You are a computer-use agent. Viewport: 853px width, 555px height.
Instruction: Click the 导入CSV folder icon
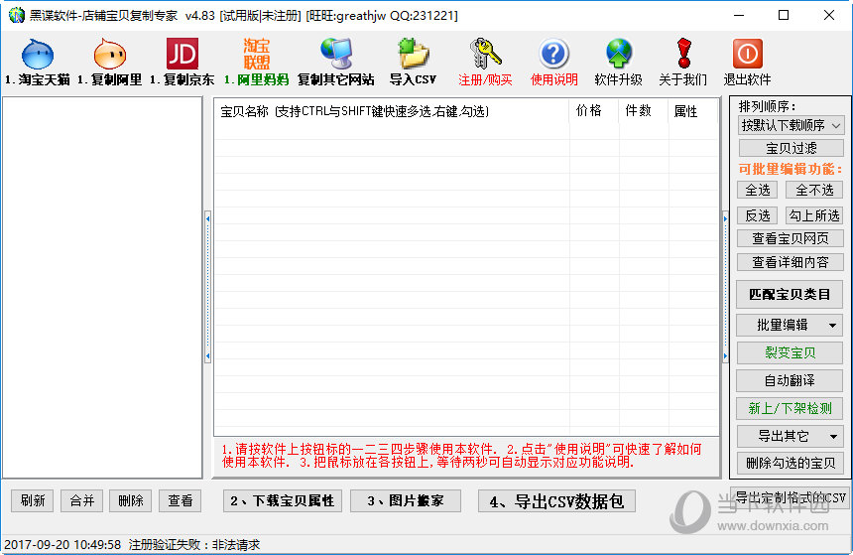(412, 55)
